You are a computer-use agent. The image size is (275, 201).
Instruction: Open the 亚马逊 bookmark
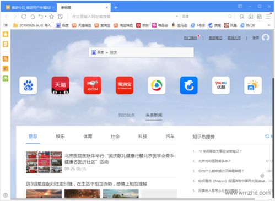pos(179,25)
